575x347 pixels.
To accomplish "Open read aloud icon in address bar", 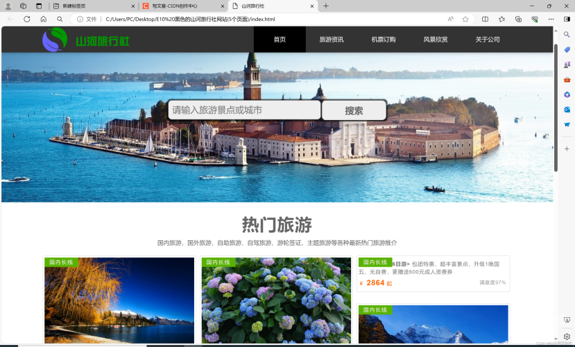I will point(451,19).
